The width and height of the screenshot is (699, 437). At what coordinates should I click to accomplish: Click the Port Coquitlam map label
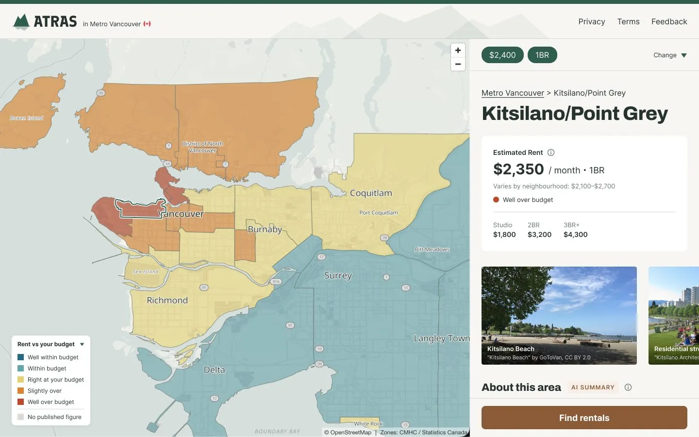pyautogui.click(x=379, y=213)
